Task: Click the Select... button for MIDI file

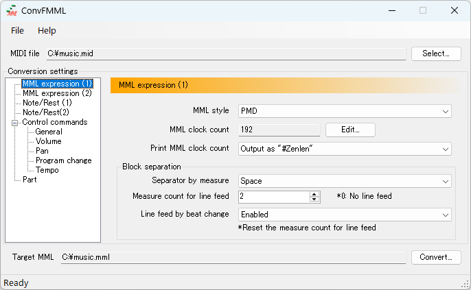Action: 435,53
